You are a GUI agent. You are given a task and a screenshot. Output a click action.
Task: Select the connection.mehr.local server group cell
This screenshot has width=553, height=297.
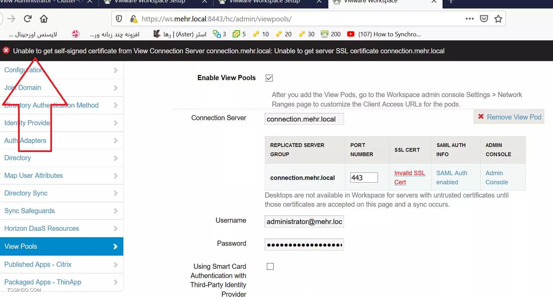click(x=305, y=178)
